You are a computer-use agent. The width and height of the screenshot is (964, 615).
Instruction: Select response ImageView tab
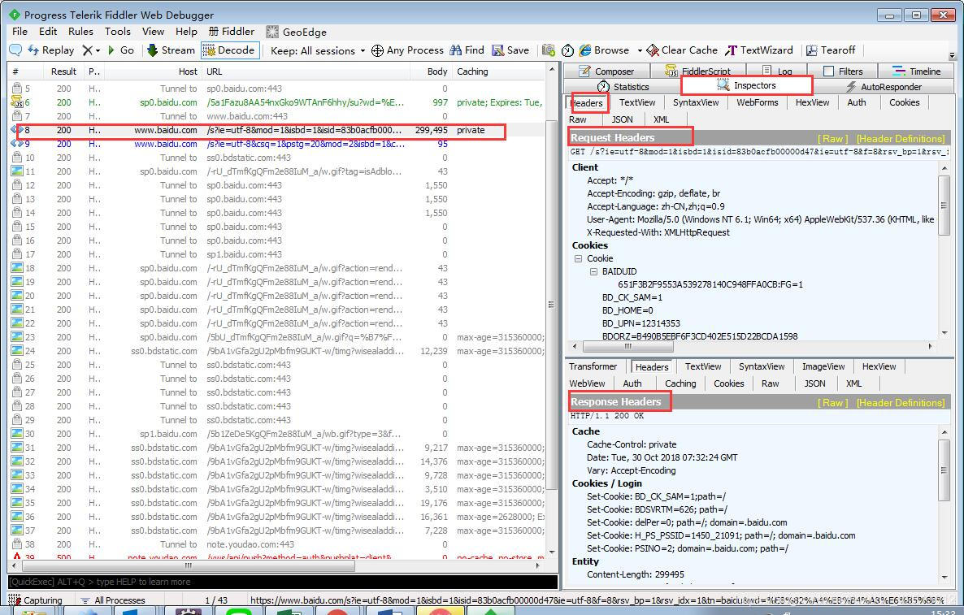click(823, 366)
